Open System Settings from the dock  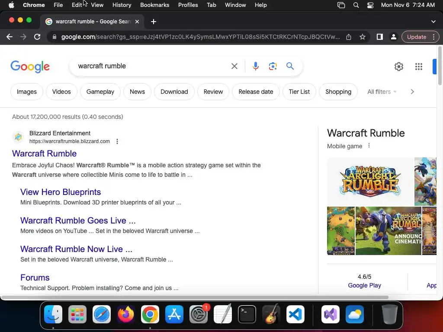[x=199, y=314]
